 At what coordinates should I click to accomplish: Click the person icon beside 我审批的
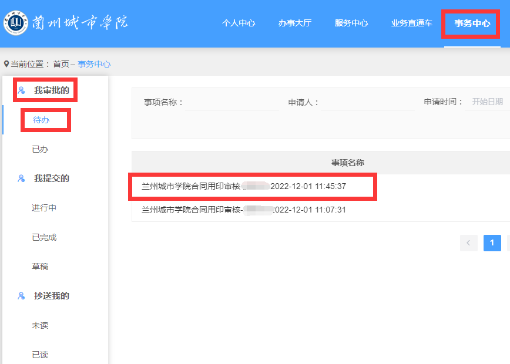click(21, 90)
